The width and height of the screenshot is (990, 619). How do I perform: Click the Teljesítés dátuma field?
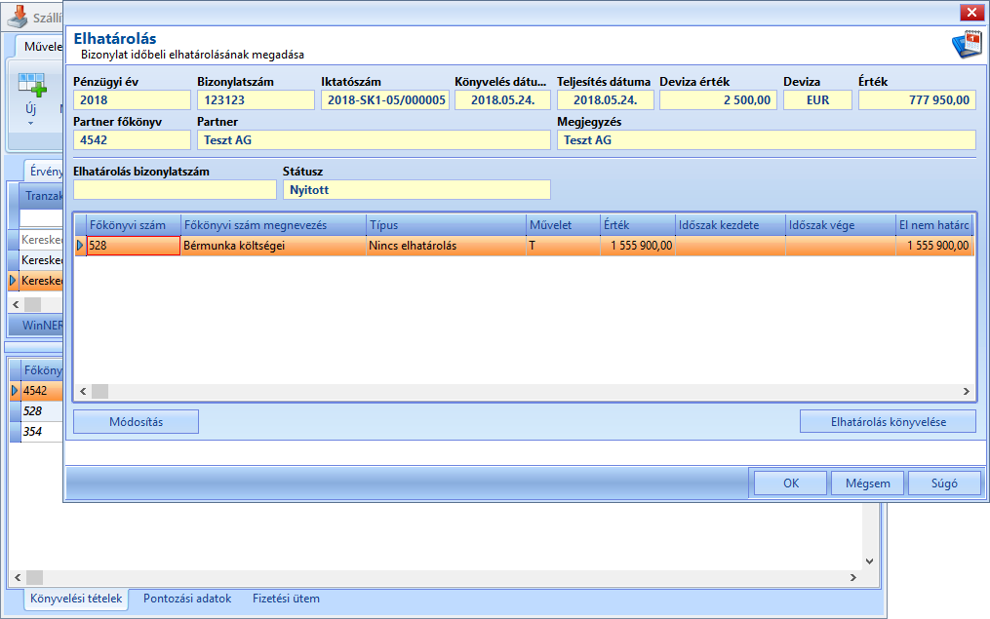click(x=606, y=99)
